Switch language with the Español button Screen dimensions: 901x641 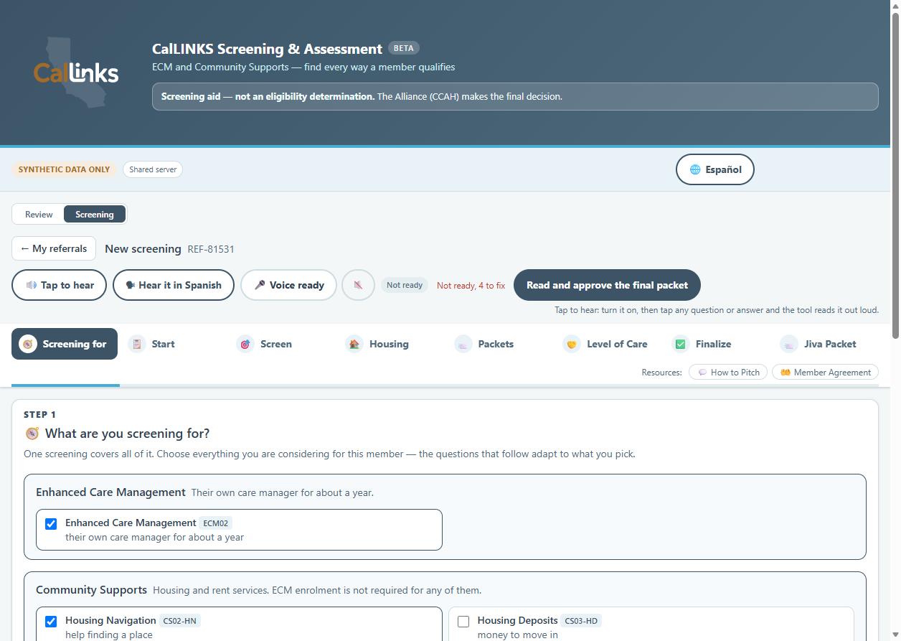715,169
